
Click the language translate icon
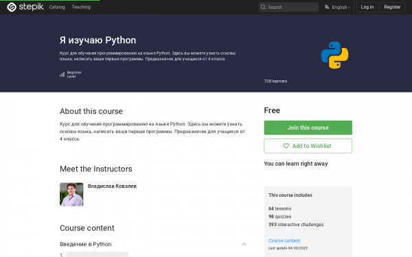(x=327, y=7)
